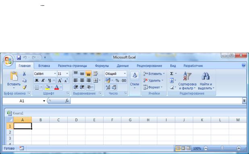Switch to Рецензирование tab
Viewport: 249px width, 154px height.
pos(149,66)
